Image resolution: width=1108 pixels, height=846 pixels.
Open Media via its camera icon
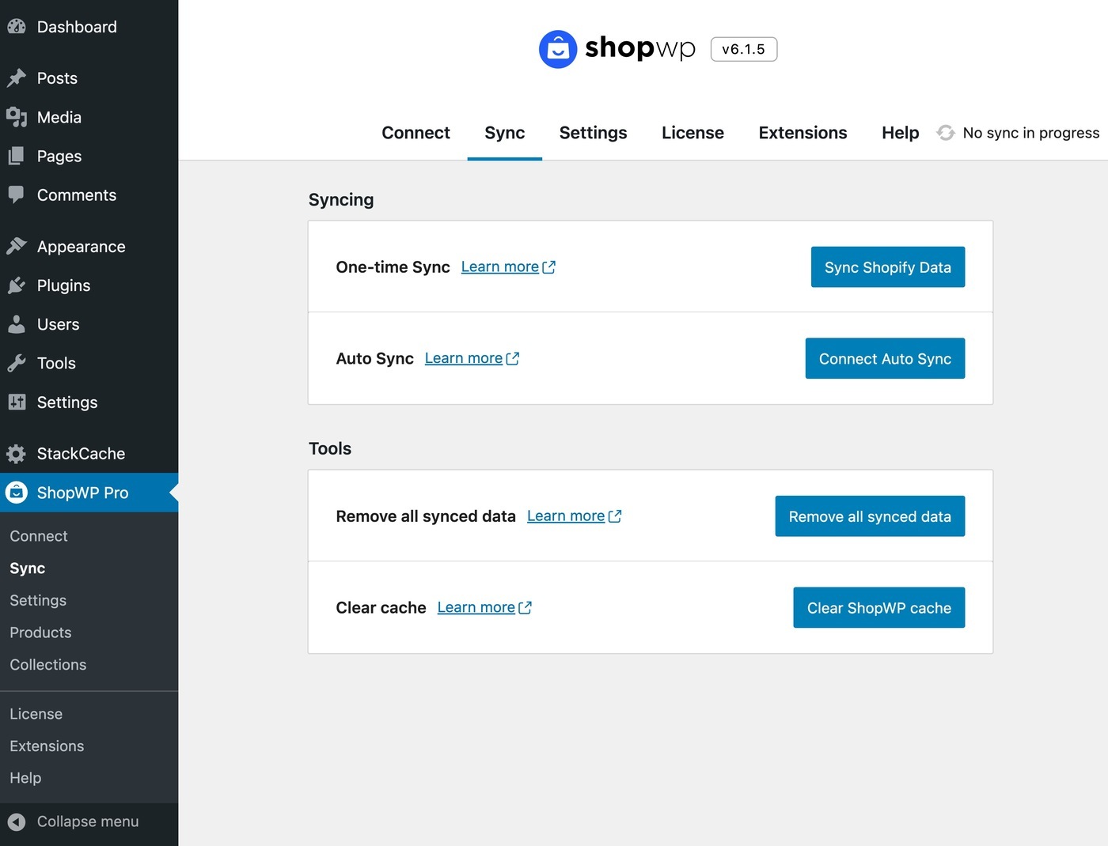tap(17, 117)
